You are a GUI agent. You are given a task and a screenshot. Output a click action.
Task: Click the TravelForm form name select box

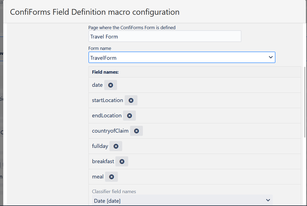182,58
